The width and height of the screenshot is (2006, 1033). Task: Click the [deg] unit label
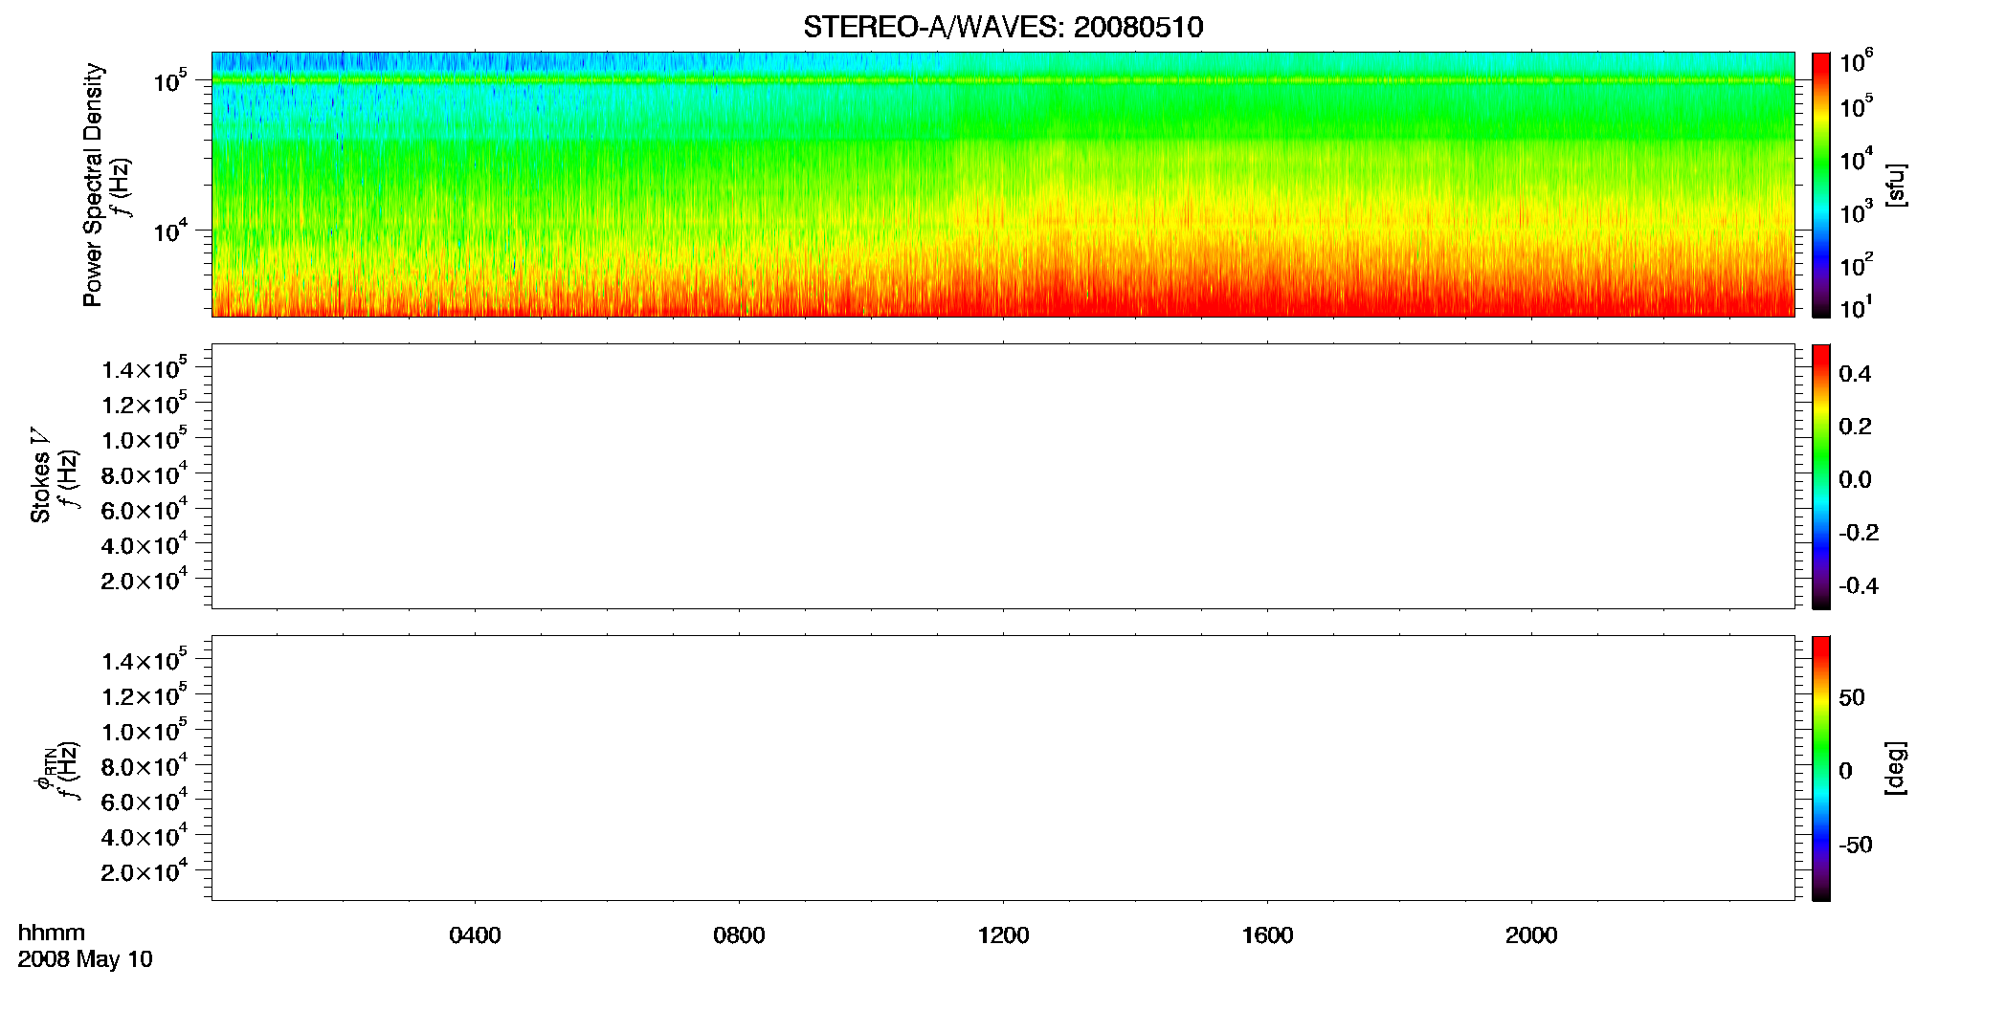pos(1896,768)
